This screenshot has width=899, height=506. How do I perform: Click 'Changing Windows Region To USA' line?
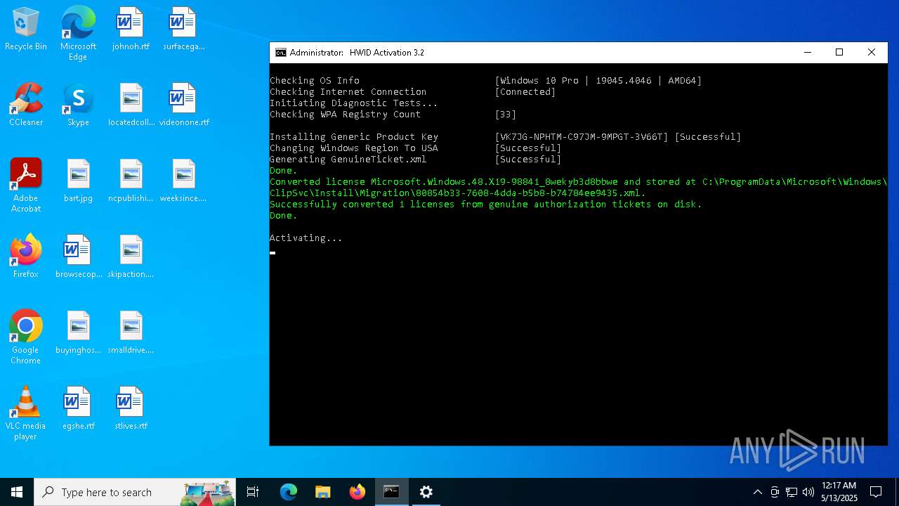point(354,148)
